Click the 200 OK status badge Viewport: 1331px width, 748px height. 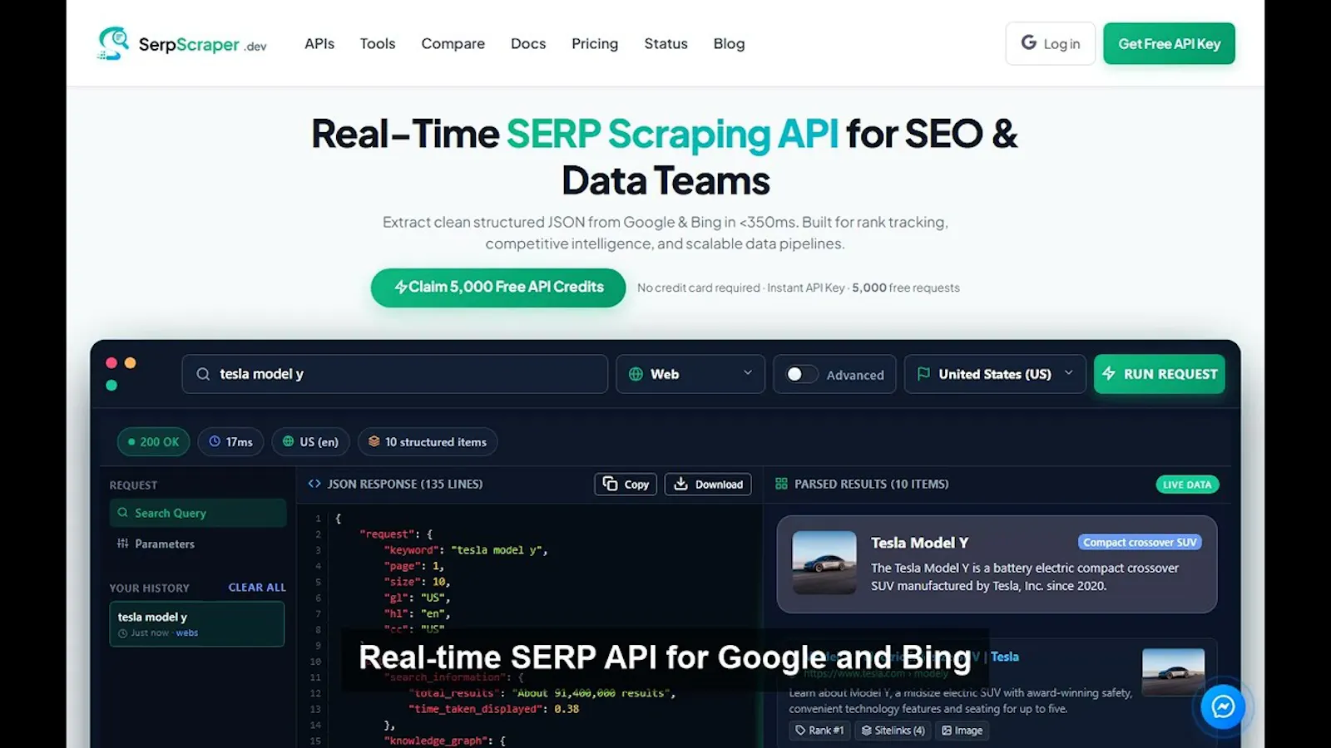tap(154, 441)
